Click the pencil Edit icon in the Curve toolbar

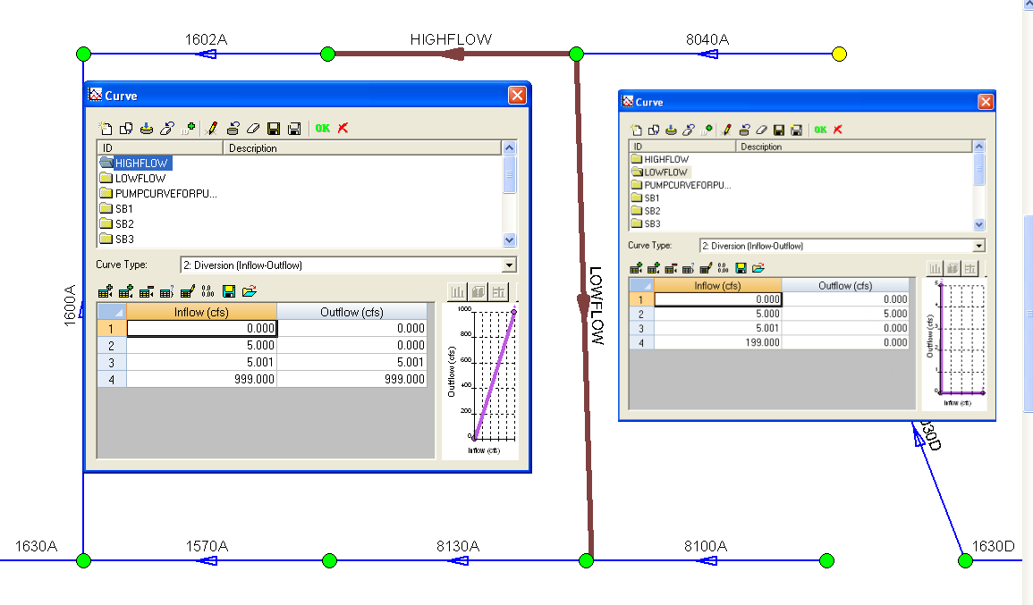point(212,128)
